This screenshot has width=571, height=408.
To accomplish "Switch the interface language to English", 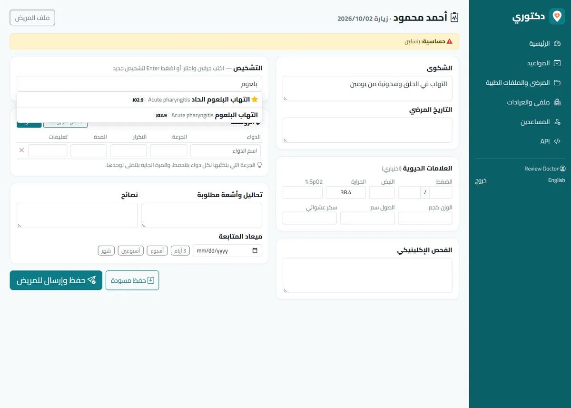I will tap(556, 180).
